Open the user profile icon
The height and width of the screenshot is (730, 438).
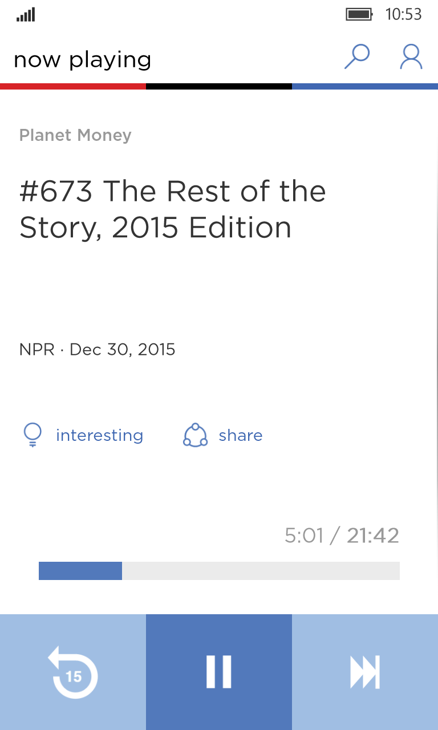point(411,57)
